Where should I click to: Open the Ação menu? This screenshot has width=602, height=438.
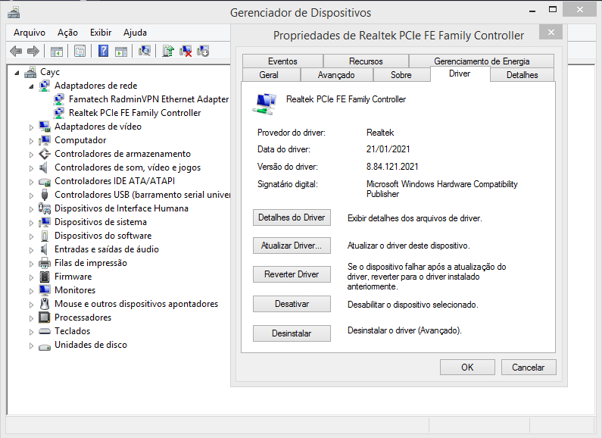point(67,33)
